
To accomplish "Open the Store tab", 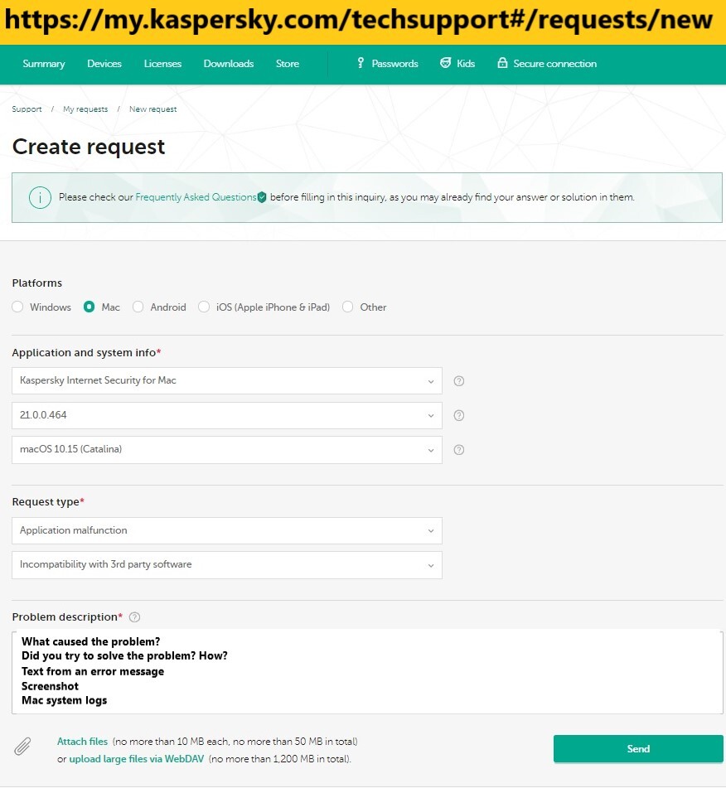I will click(x=288, y=64).
